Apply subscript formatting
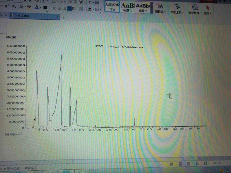Image resolution: width=231 pixels, height=173 pixels. pos(14,6)
